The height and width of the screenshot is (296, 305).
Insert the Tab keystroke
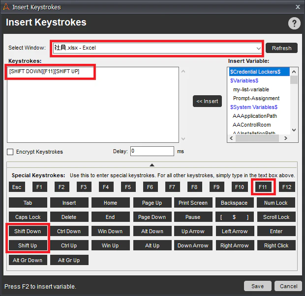[28, 203]
